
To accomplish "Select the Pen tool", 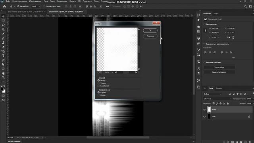I will pyautogui.click(x=3, y=60).
